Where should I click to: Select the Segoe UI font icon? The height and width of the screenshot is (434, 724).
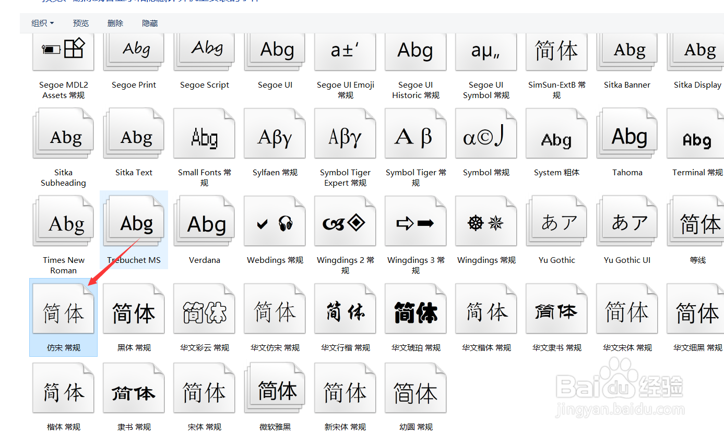(275, 52)
